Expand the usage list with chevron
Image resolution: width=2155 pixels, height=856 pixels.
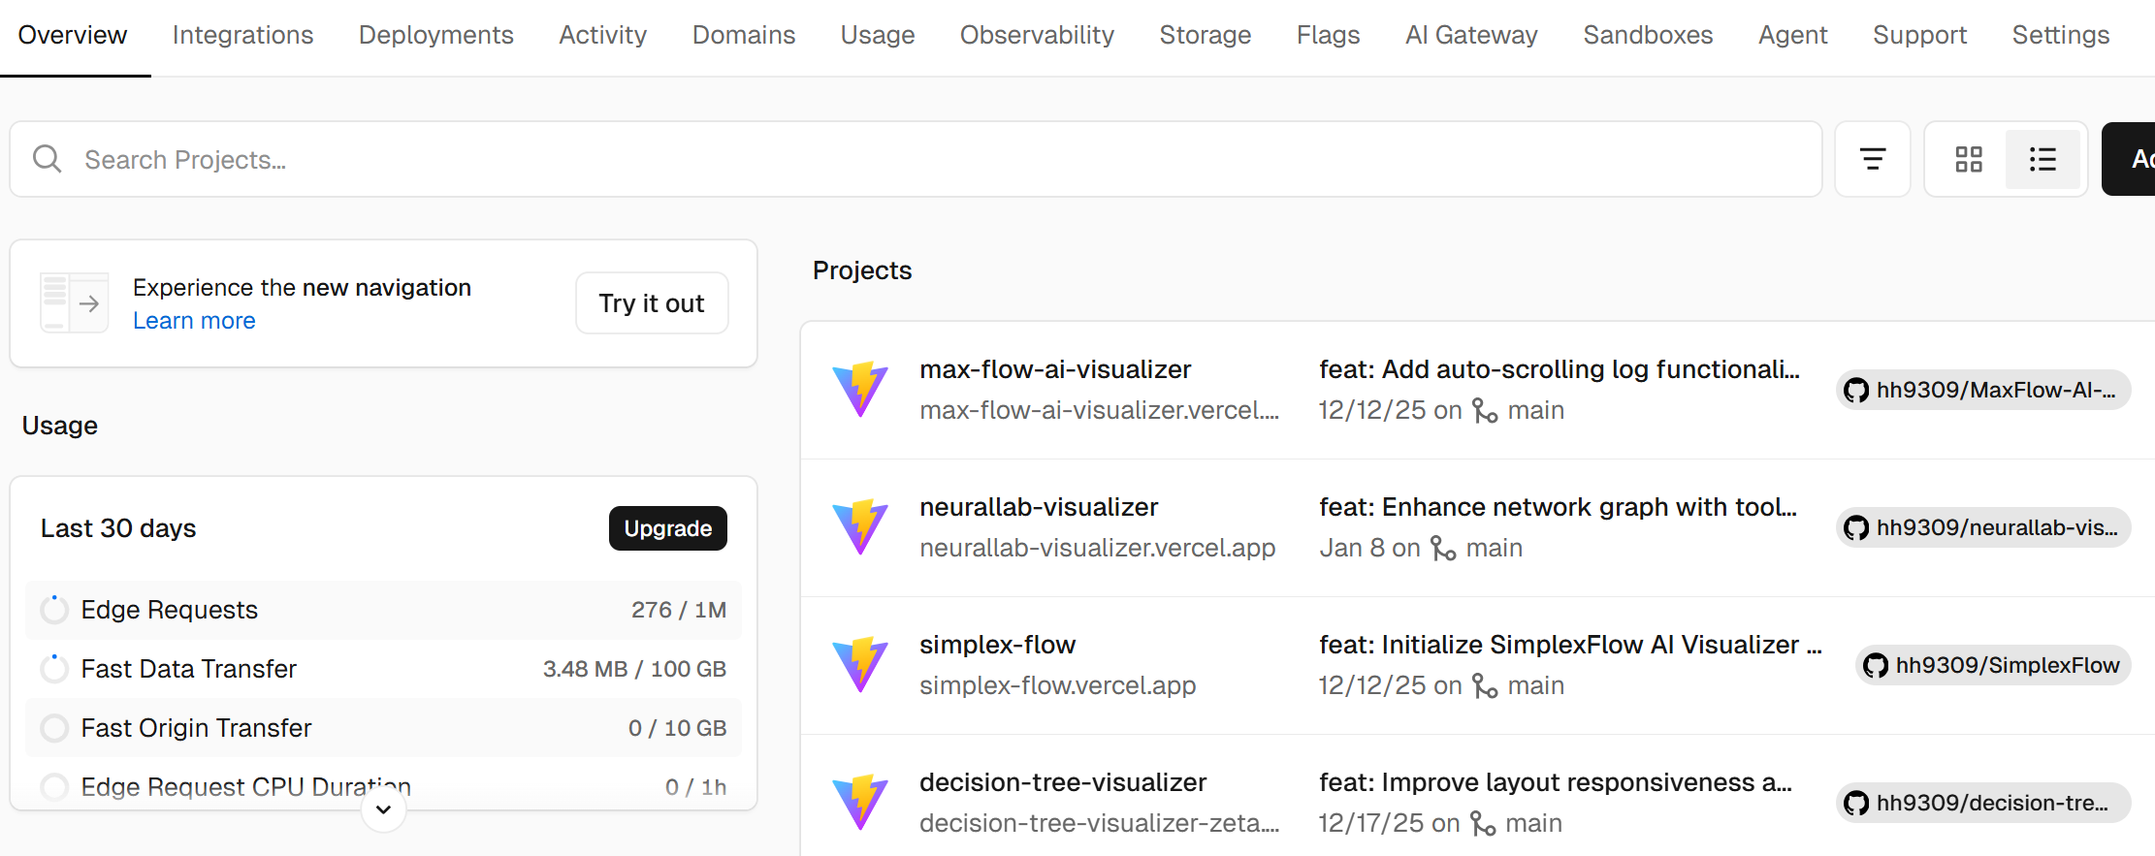pyautogui.click(x=383, y=809)
